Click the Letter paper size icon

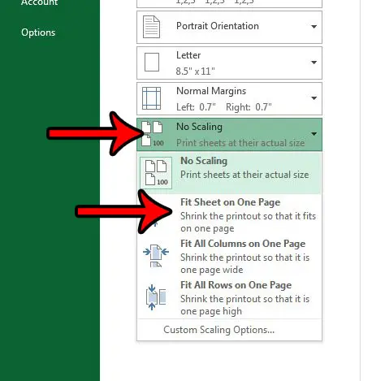pyautogui.click(x=152, y=63)
